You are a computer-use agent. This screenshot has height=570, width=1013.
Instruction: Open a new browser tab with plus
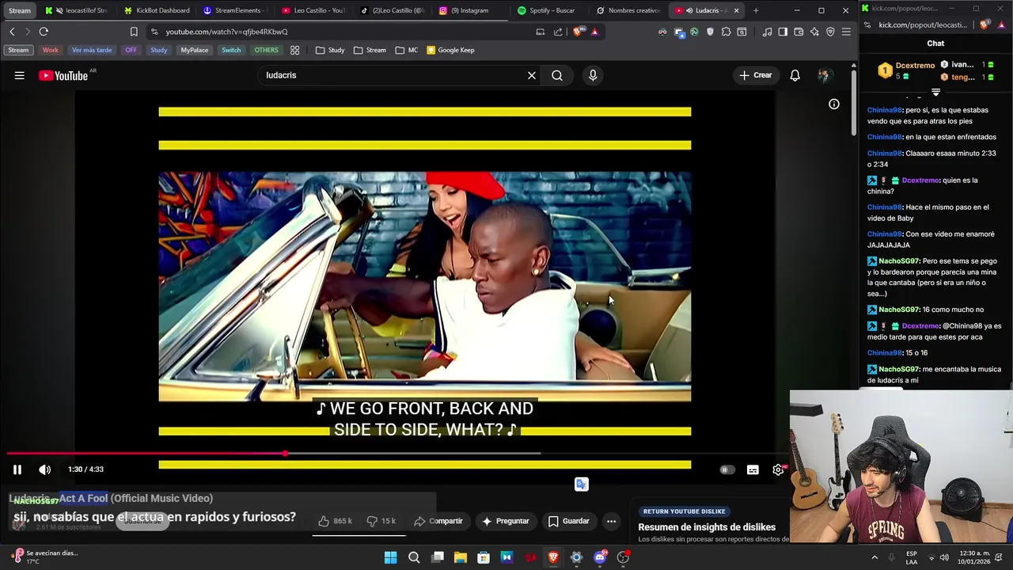tap(756, 10)
